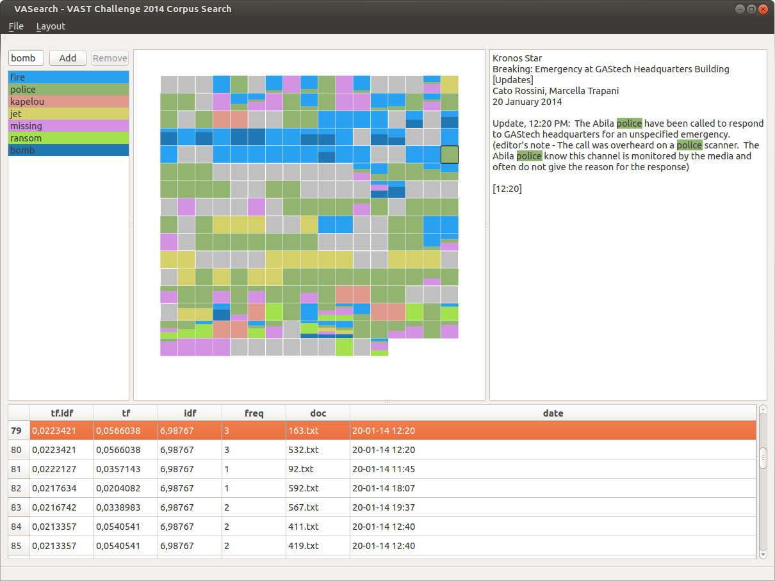The height and width of the screenshot is (581, 775).
Task: Open the Layout menu
Action: tap(51, 26)
